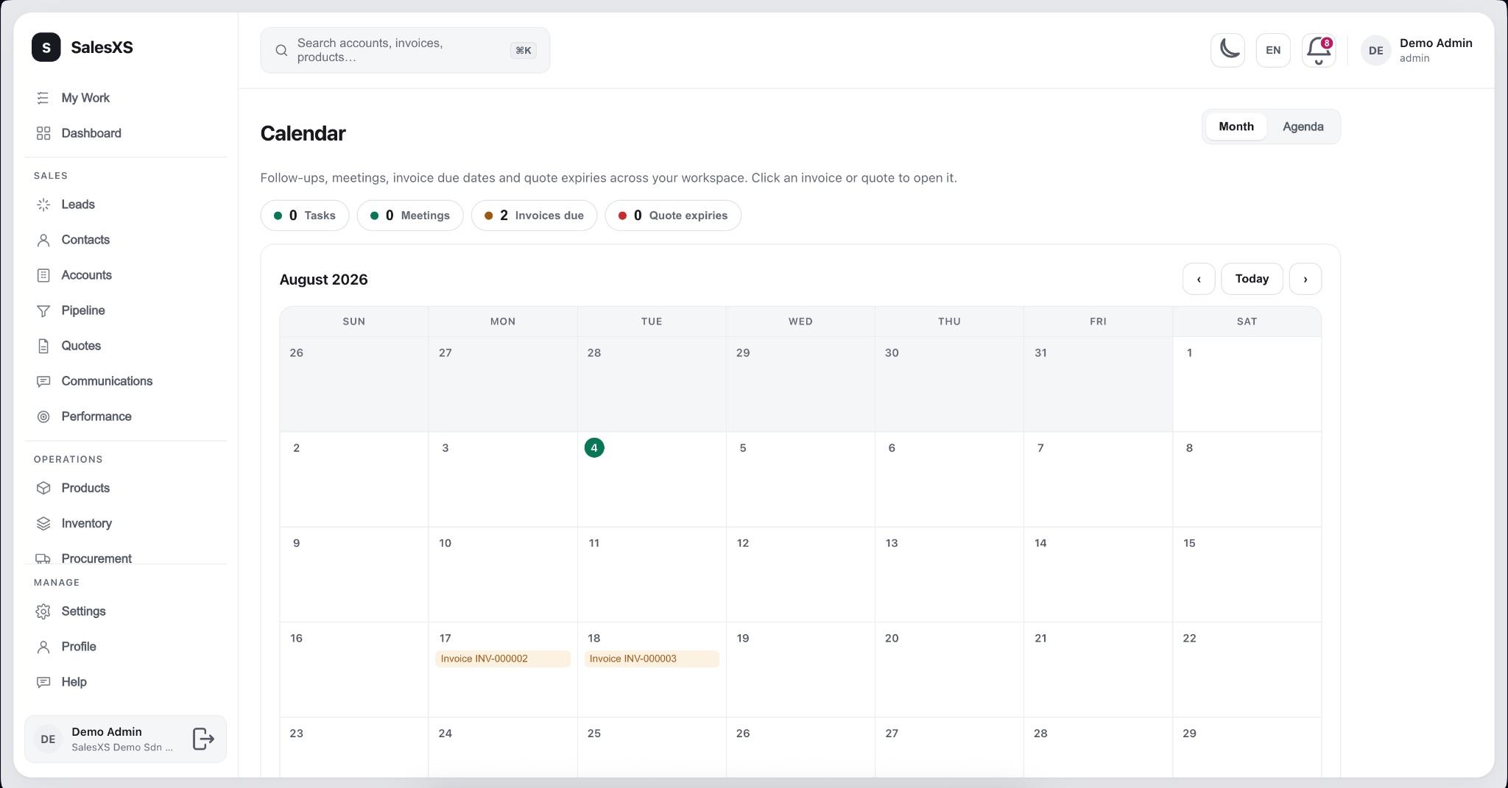The width and height of the screenshot is (1508, 788).
Task: Open Invoice INV-000003 on August 18
Action: [x=652, y=659]
